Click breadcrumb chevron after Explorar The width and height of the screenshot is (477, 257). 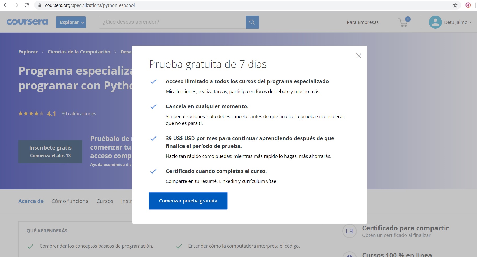coord(43,52)
